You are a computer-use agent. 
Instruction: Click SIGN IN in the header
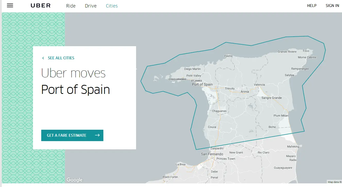click(332, 6)
